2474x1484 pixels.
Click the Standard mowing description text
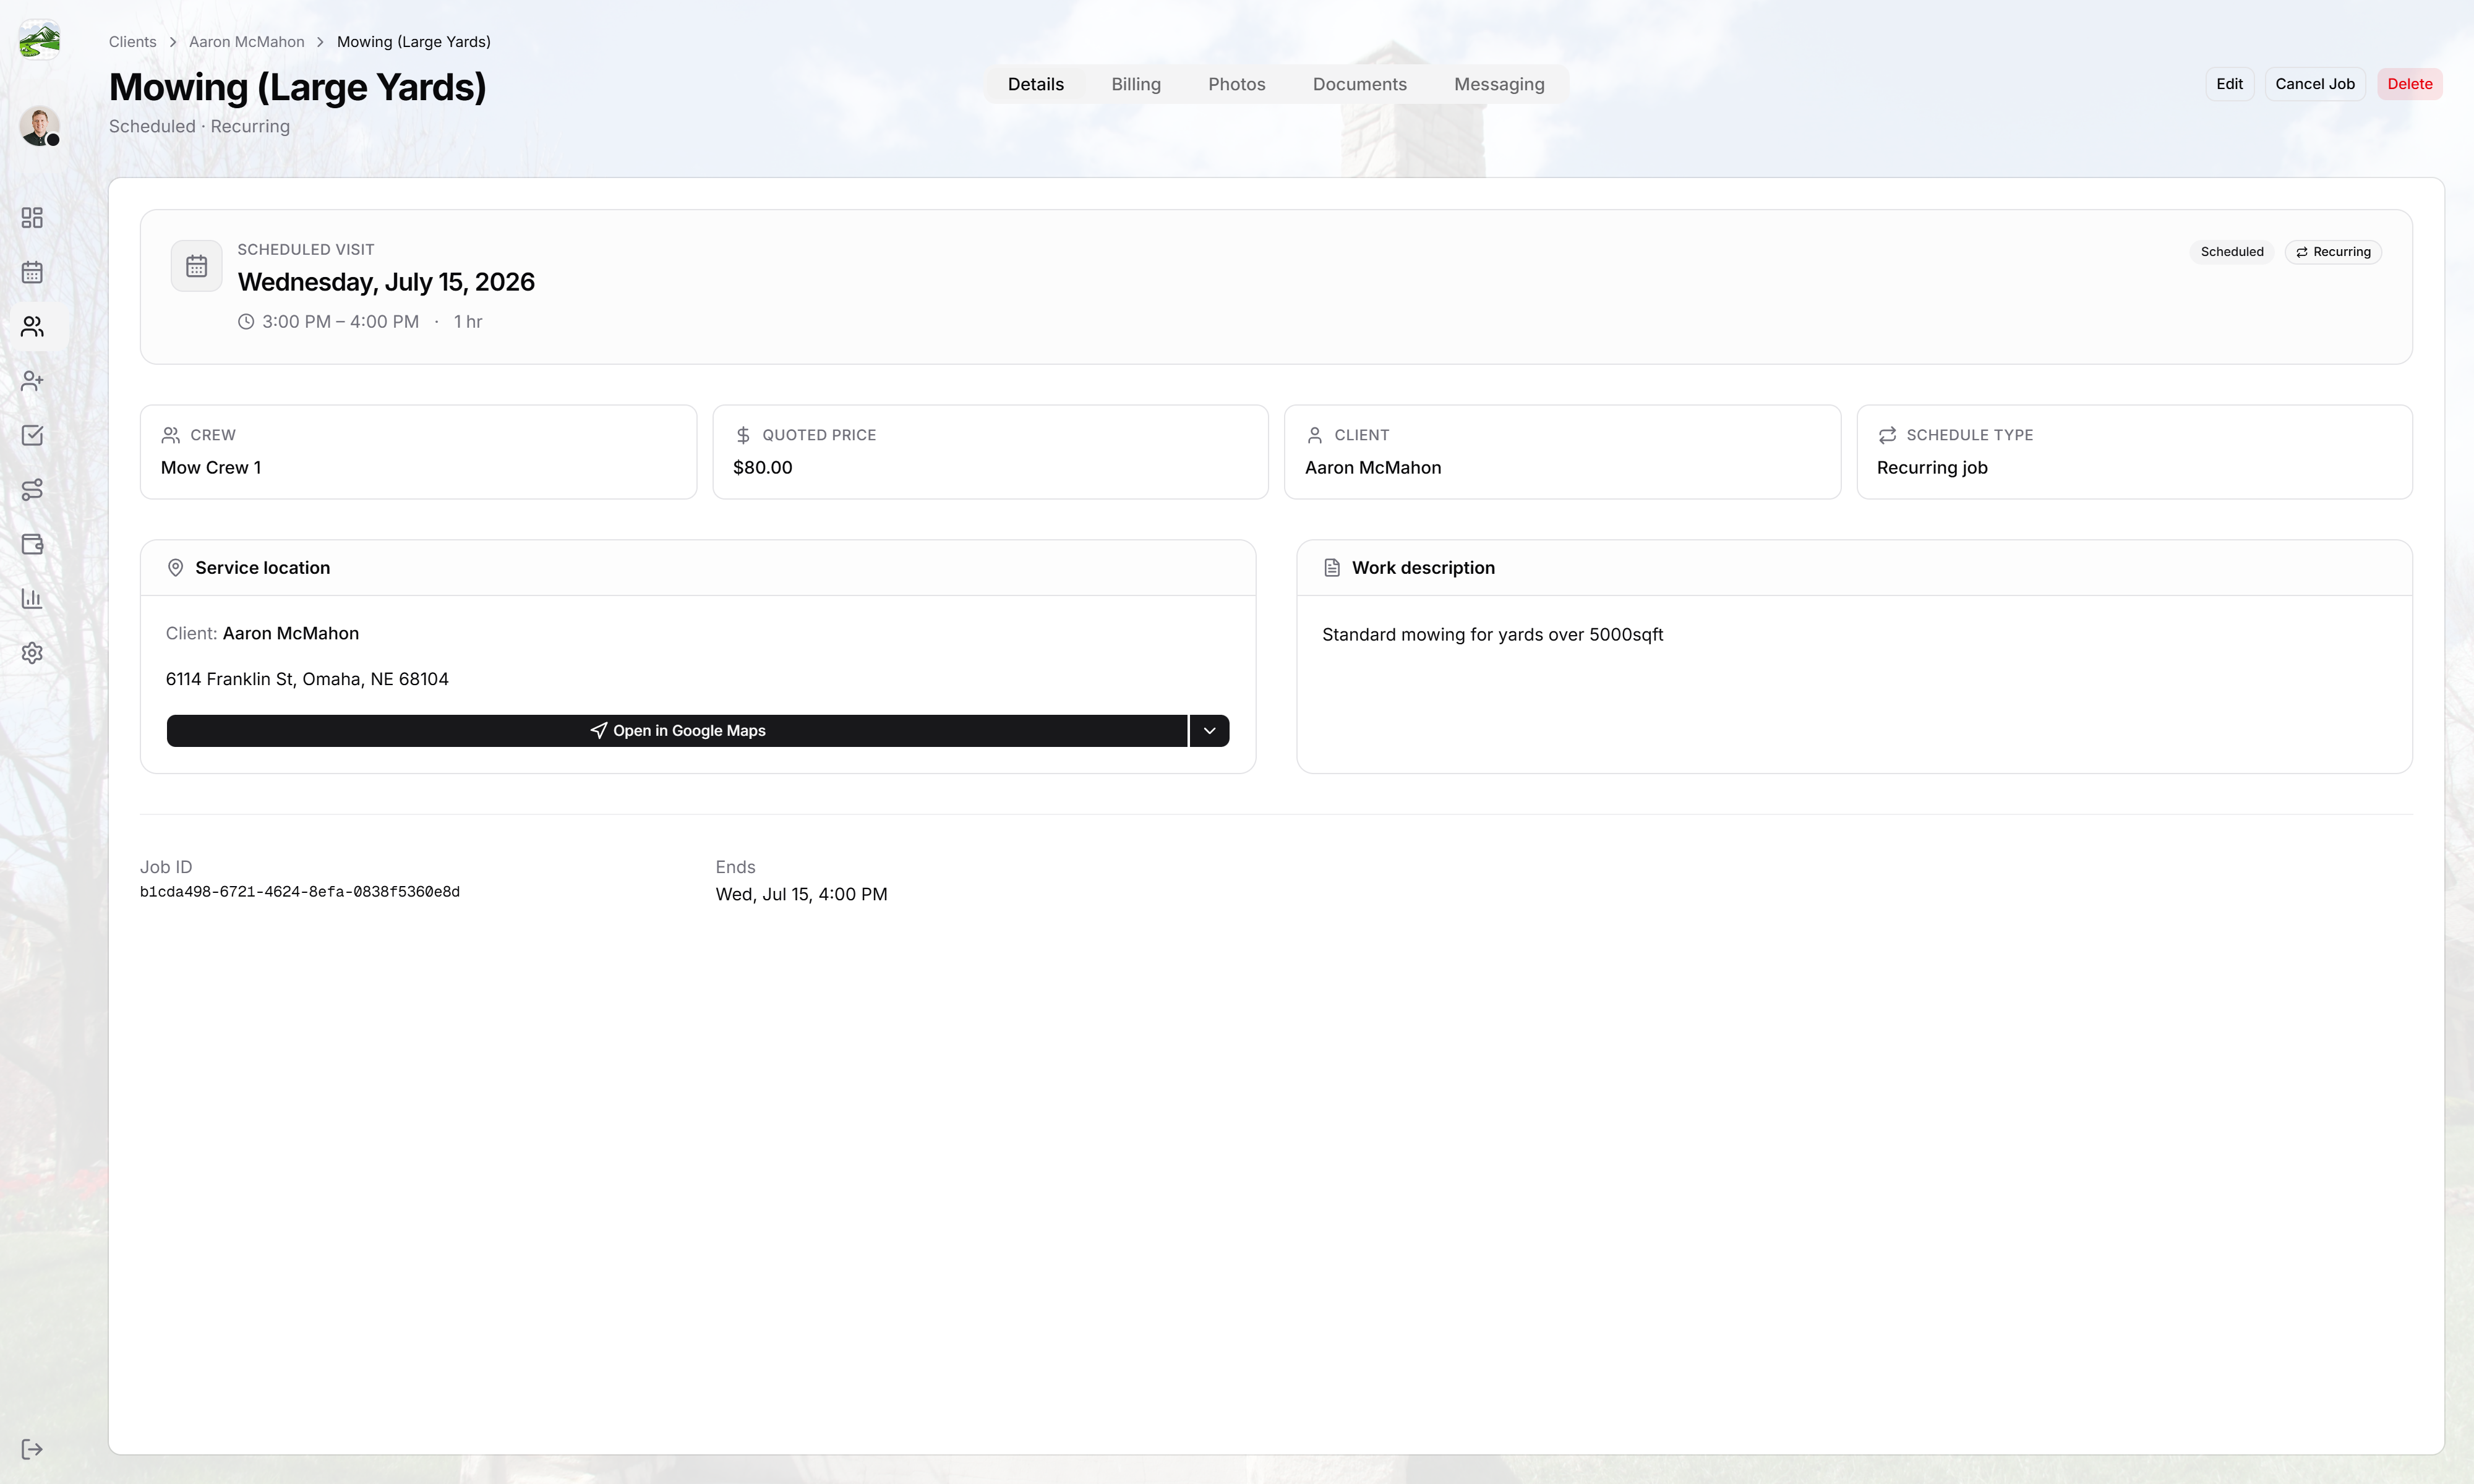(1493, 635)
